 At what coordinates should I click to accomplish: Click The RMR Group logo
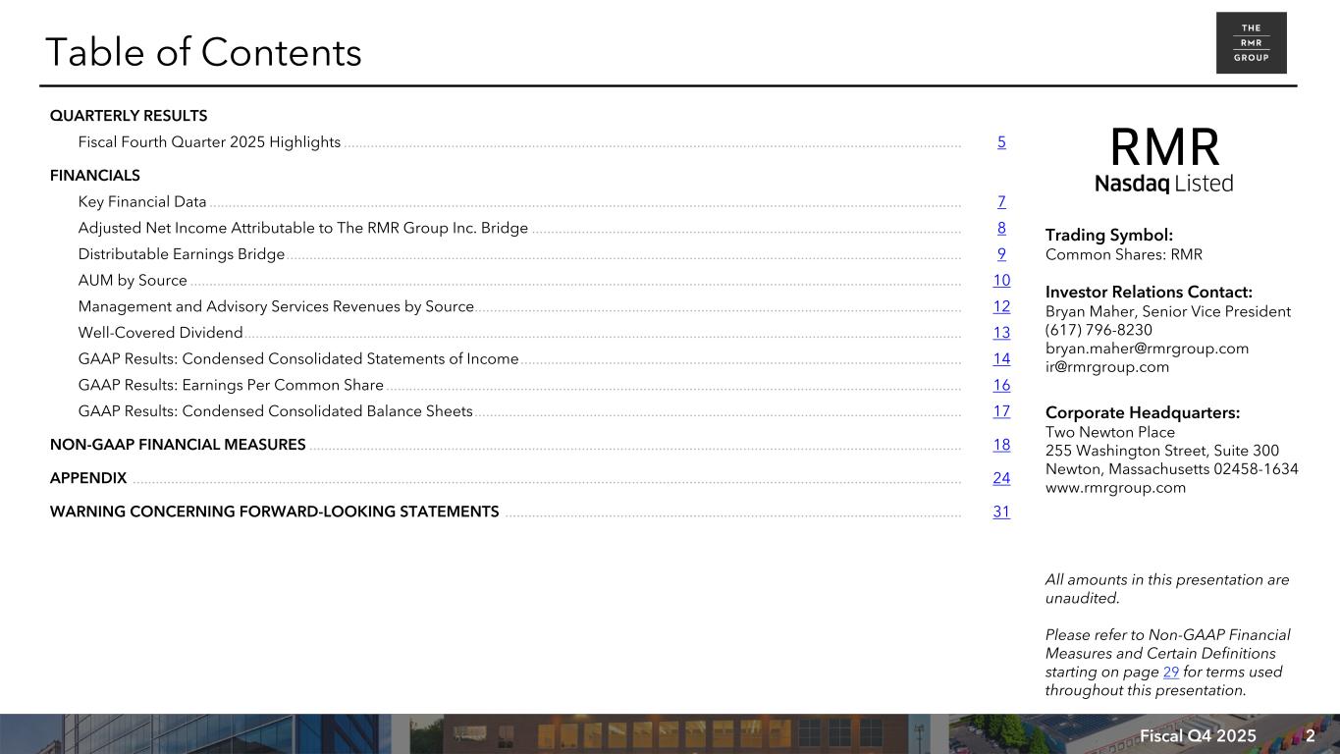tap(1251, 43)
